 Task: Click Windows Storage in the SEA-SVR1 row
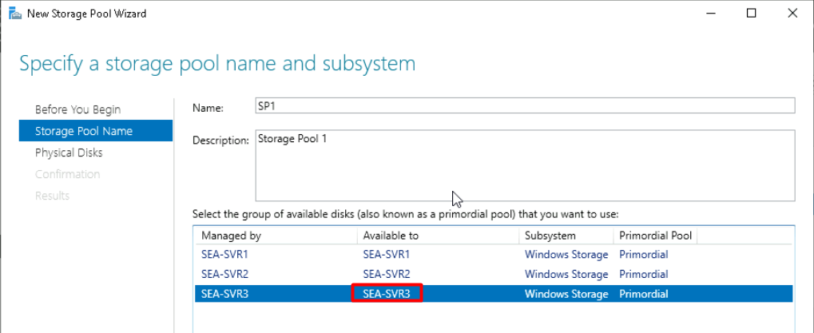566,255
